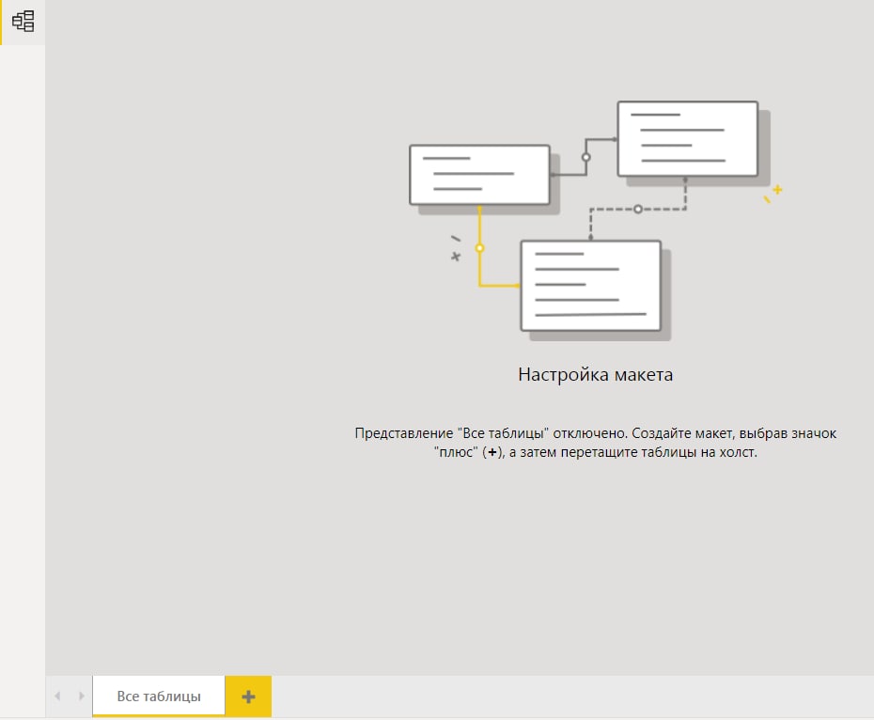Viewport: 874px width, 720px height.
Task: Click the "Представление Все таблицы отключено" message
Action: click(x=595, y=443)
